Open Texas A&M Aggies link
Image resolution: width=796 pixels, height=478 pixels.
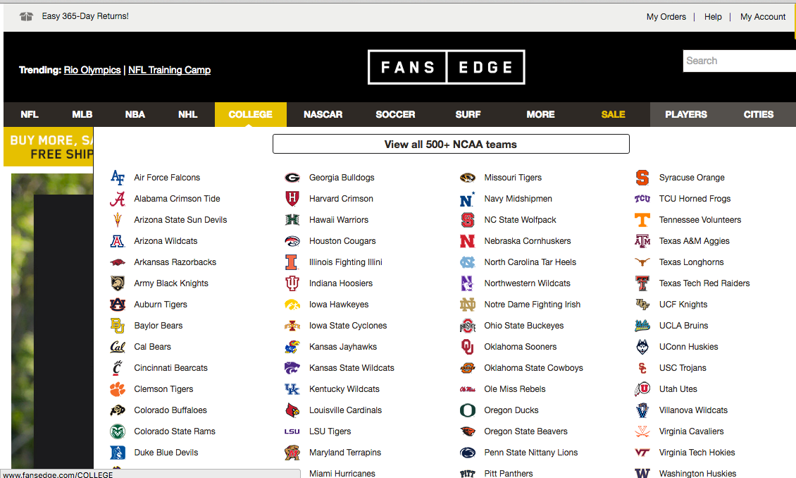point(694,241)
